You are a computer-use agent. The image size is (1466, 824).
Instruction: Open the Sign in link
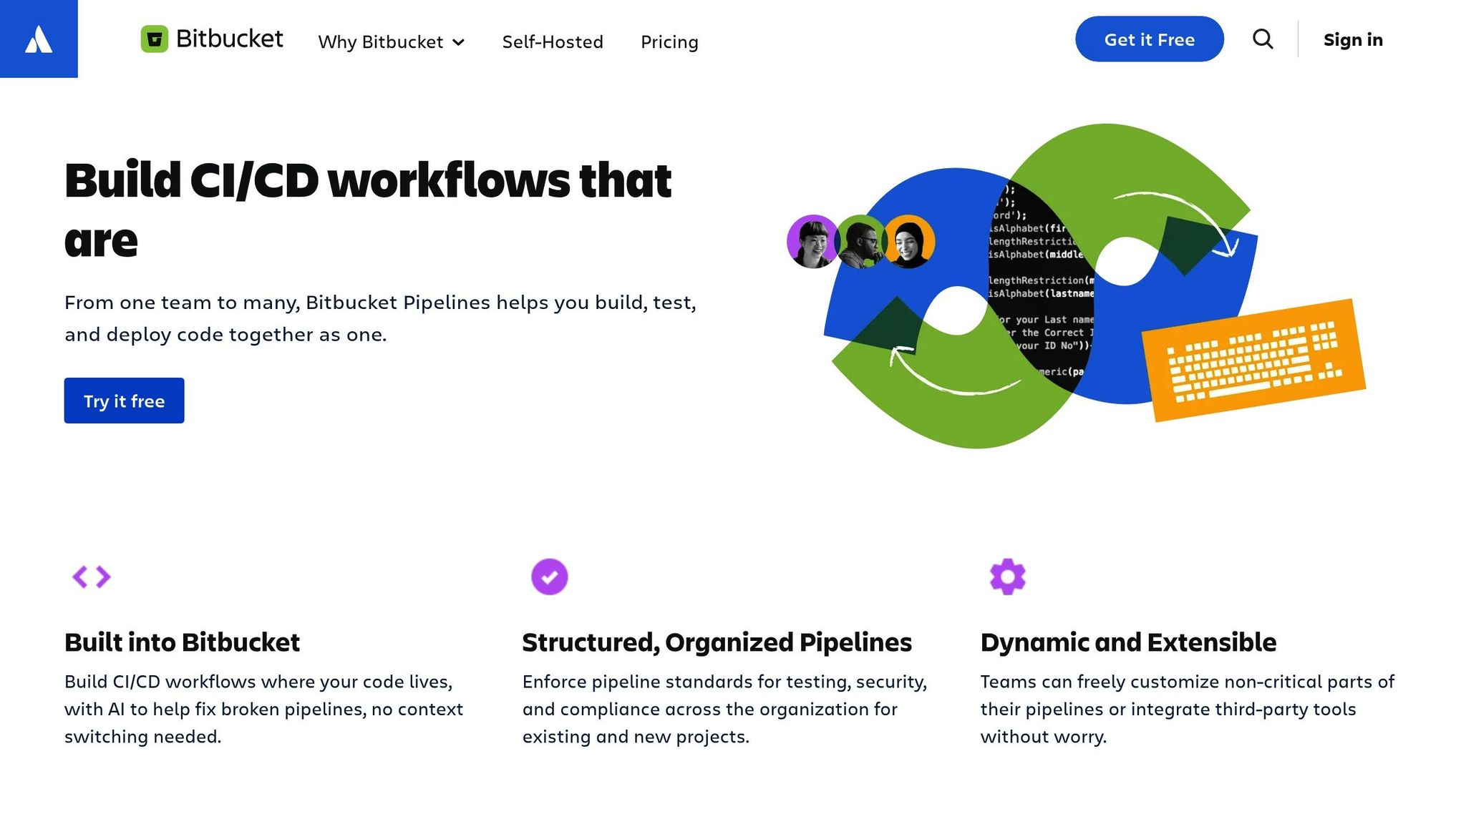tap(1353, 39)
